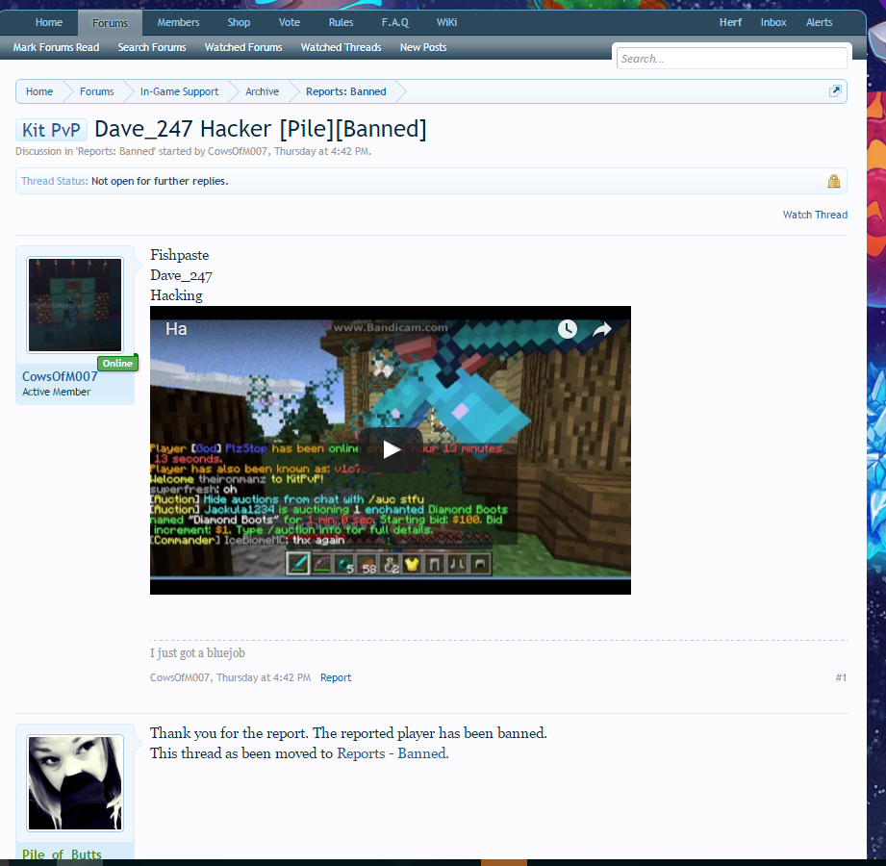Open the Rules tab

(x=341, y=22)
